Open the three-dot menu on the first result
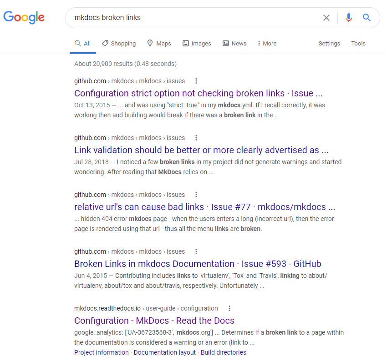This screenshot has width=387, height=361. 196,80
